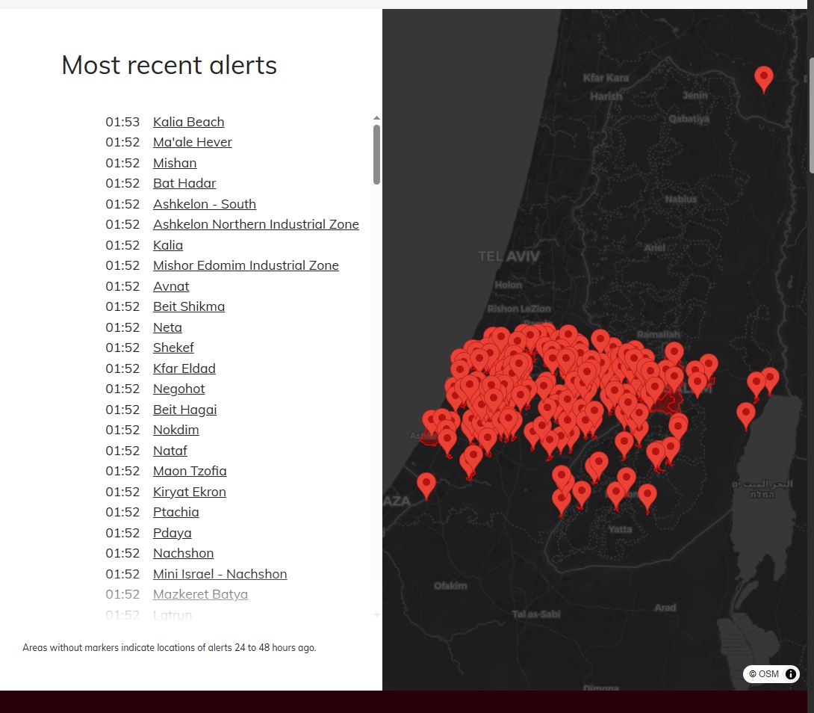Open the Maon Tzofia alert link
This screenshot has height=713, width=814.
click(190, 471)
